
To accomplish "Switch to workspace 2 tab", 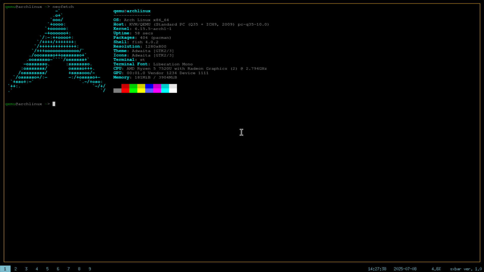I will click(16, 269).
